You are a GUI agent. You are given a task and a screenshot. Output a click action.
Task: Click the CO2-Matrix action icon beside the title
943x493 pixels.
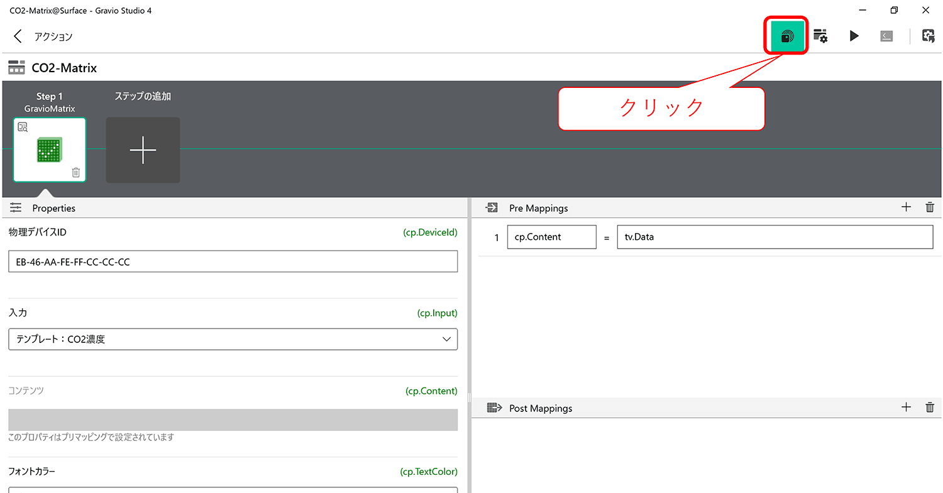click(x=16, y=67)
